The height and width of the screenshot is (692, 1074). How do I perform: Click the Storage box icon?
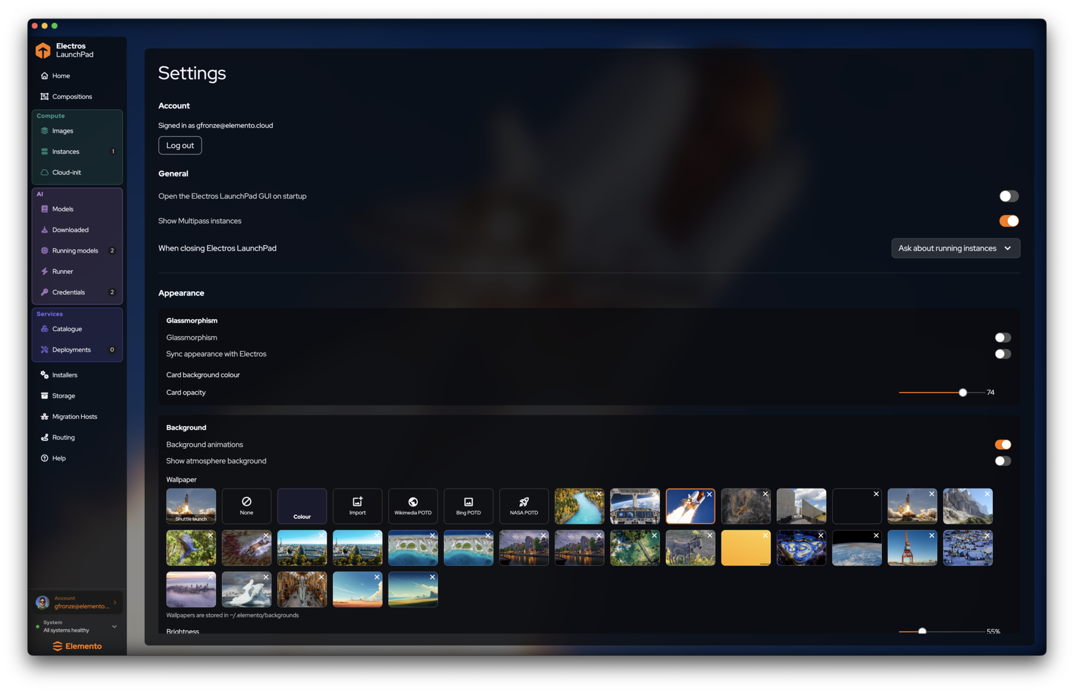(44, 396)
